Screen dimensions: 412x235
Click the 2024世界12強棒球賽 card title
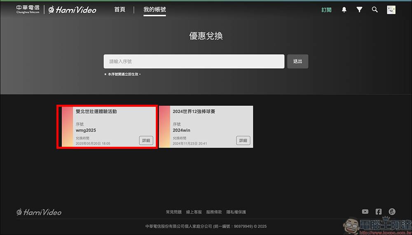[x=194, y=111]
